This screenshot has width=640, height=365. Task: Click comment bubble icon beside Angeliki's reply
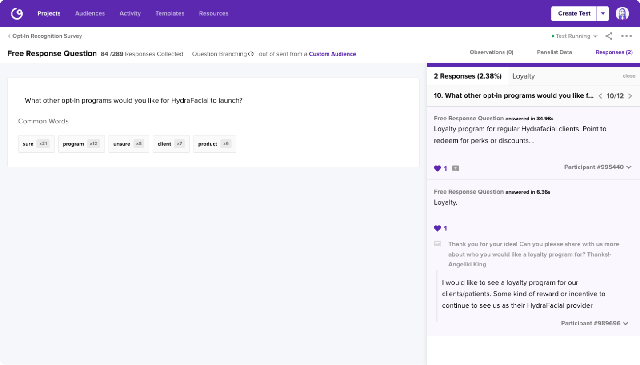(438, 244)
